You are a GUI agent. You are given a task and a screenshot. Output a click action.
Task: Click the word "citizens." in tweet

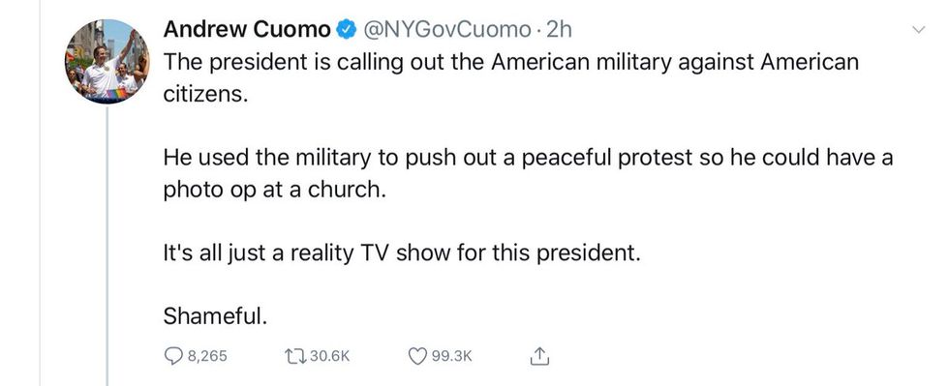coord(205,95)
